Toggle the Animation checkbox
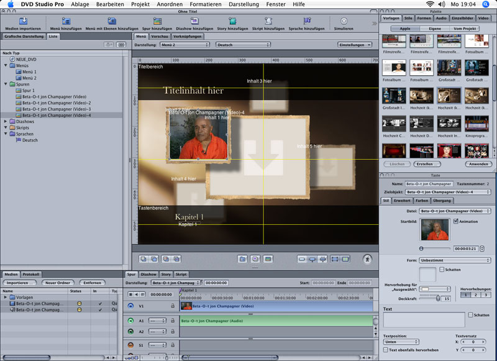This screenshot has width=497, height=361. tap(456, 221)
